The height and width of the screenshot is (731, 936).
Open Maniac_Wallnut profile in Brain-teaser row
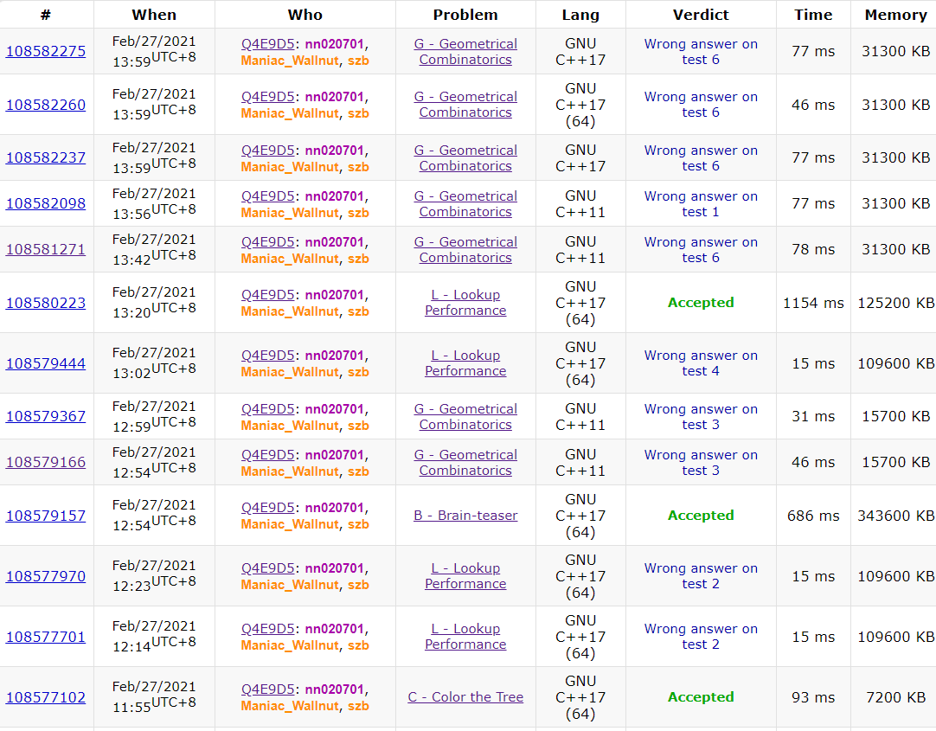pos(290,524)
